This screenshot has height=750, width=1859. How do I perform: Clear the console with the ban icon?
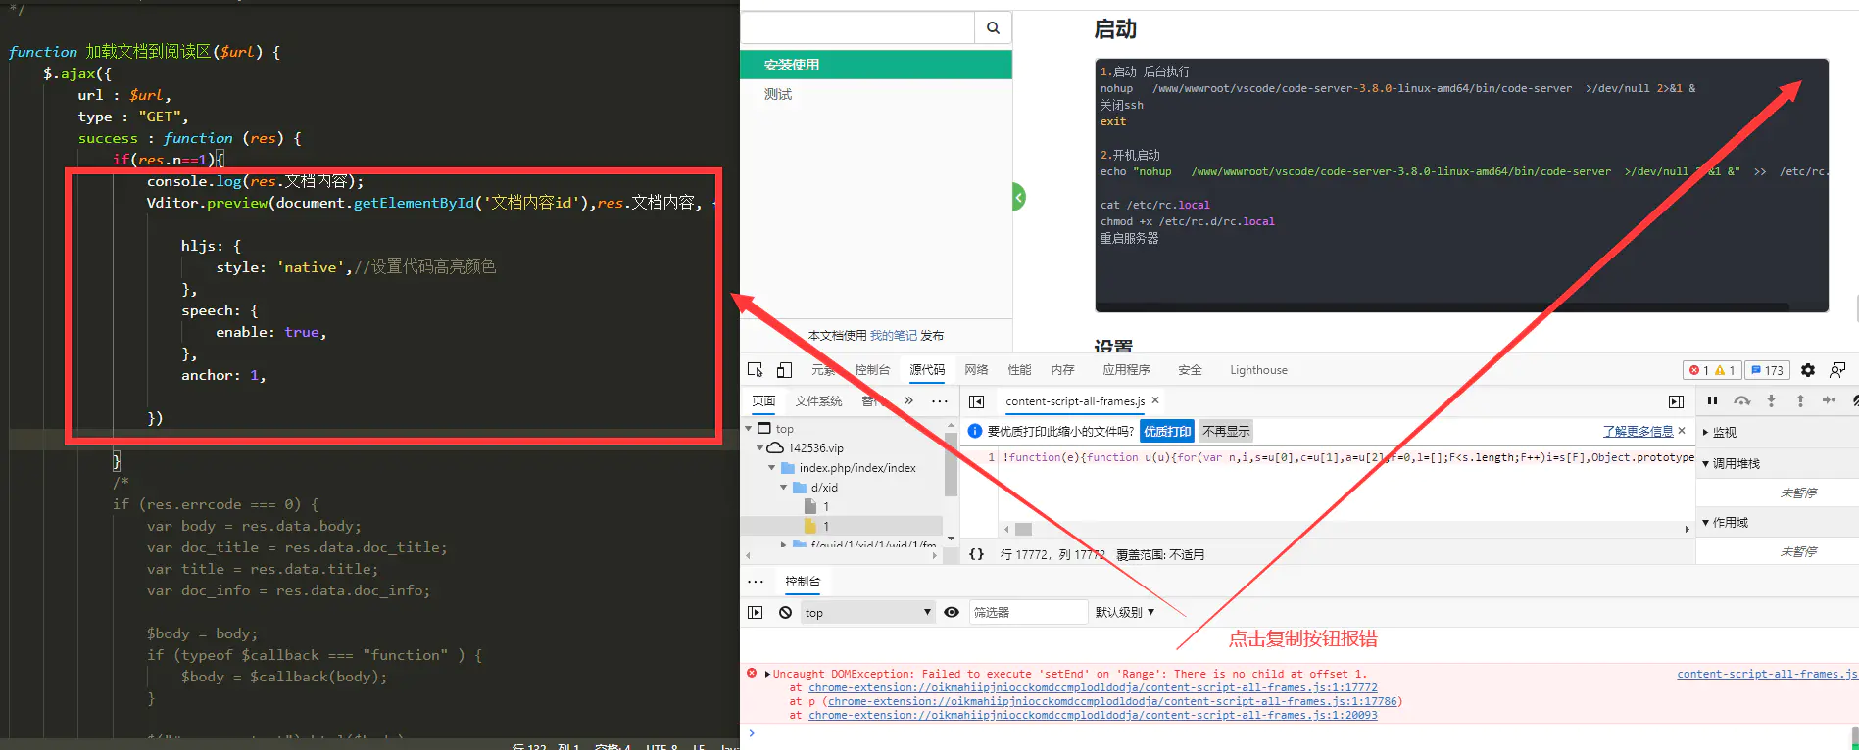coord(785,612)
